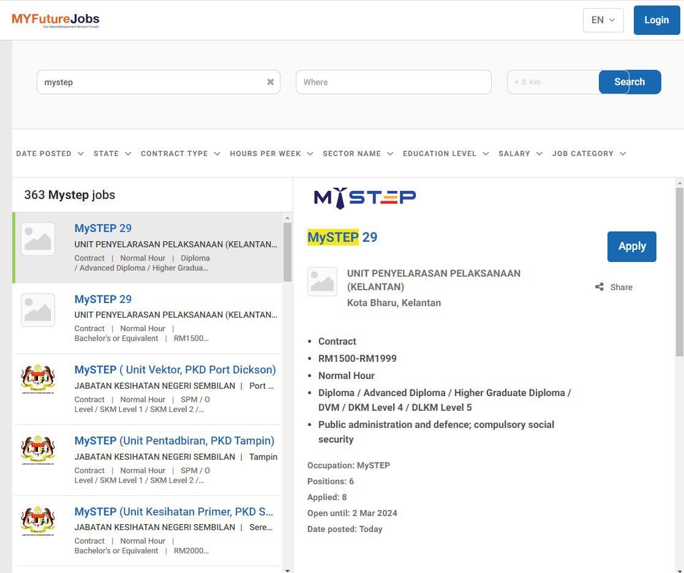This screenshot has height=573, width=684.
Task: Click the blue Search button
Action: pos(630,82)
